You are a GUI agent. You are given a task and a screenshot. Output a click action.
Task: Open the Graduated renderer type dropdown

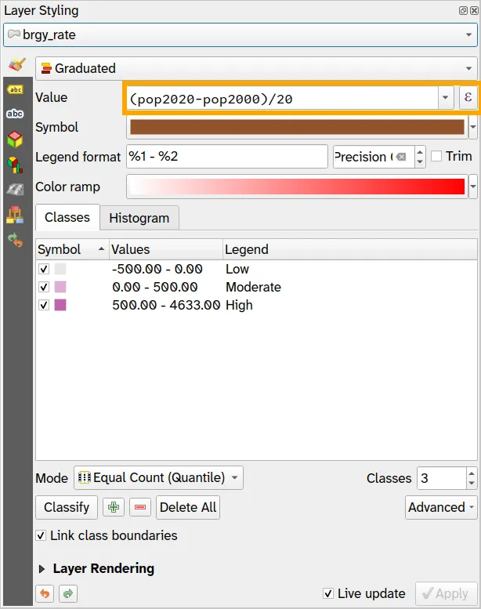coord(256,68)
